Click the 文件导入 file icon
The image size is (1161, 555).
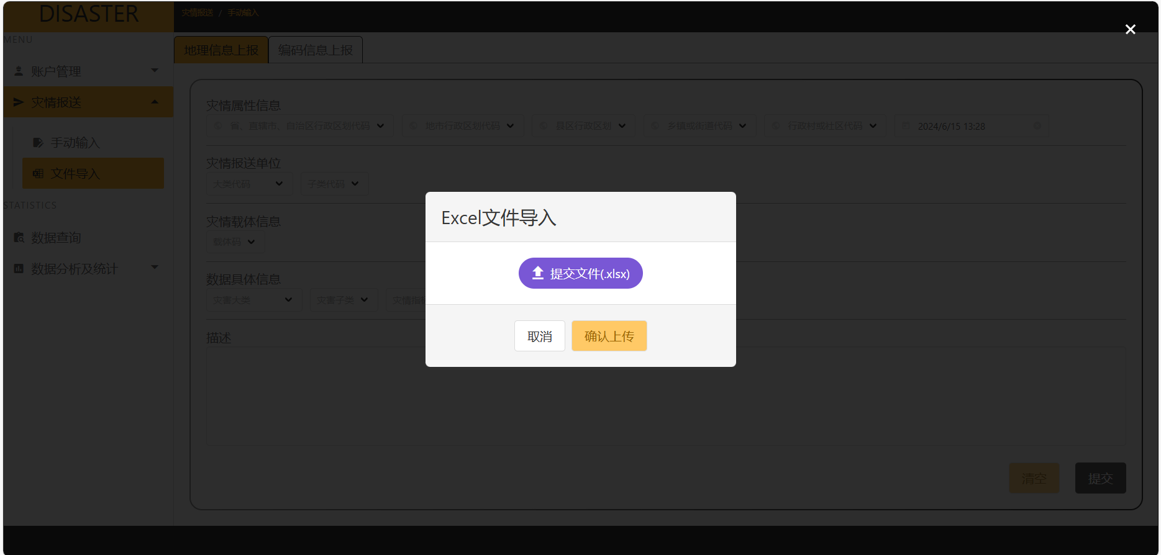pyautogui.click(x=38, y=173)
